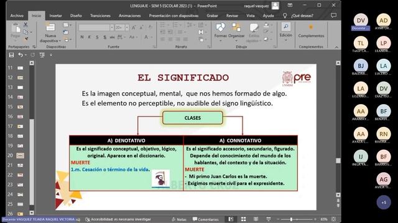
Task: Open Change Case (Aa) dropdown
Action: point(133,37)
